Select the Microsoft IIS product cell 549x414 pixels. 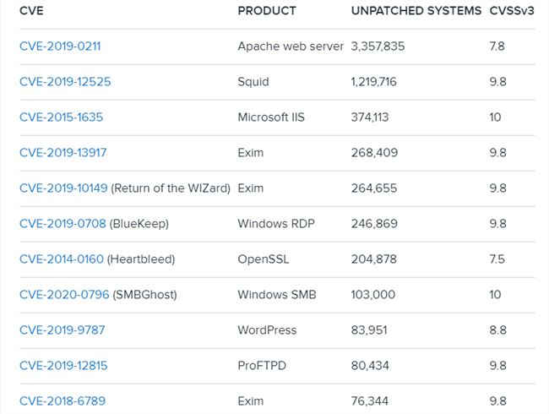click(271, 117)
